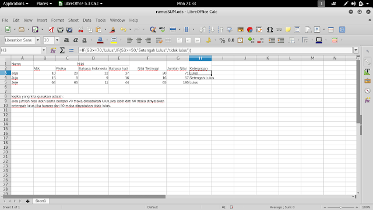Format as Percent icon
This screenshot has height=210, width=373.
coord(222,40)
